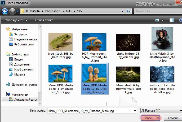The height and width of the screenshot is (122, 182).
Task: Click the Поиск: 115 search field
Action: pos(158,11)
